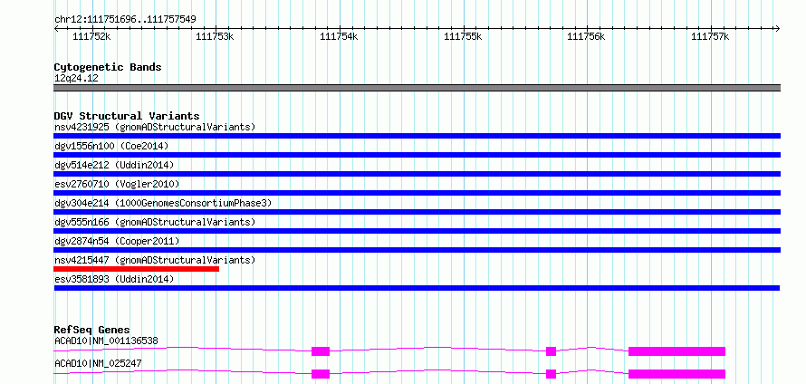806x384 pixels.
Task: Click the red nsv4215447 variant bar
Action: click(136, 269)
